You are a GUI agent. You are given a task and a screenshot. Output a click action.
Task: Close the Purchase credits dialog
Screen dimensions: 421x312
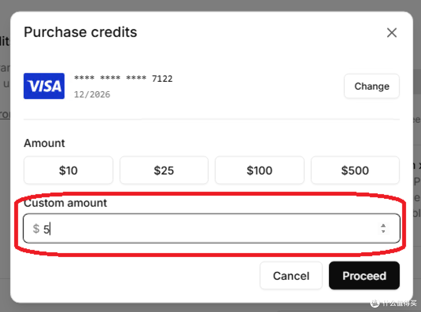click(392, 33)
